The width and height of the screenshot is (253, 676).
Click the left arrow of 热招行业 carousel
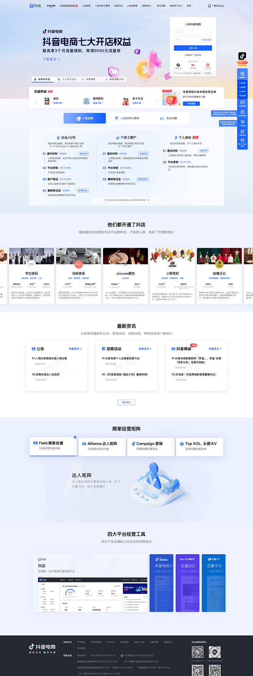(36, 101)
